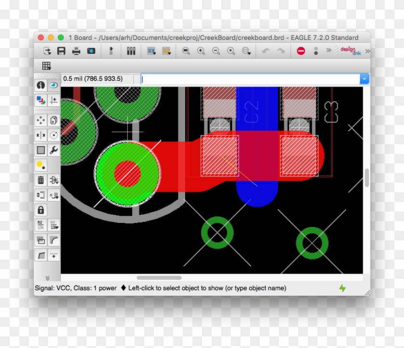Collapse the sidebar with double-chevron arrows
This screenshot has width=404, height=348.
coord(47,277)
